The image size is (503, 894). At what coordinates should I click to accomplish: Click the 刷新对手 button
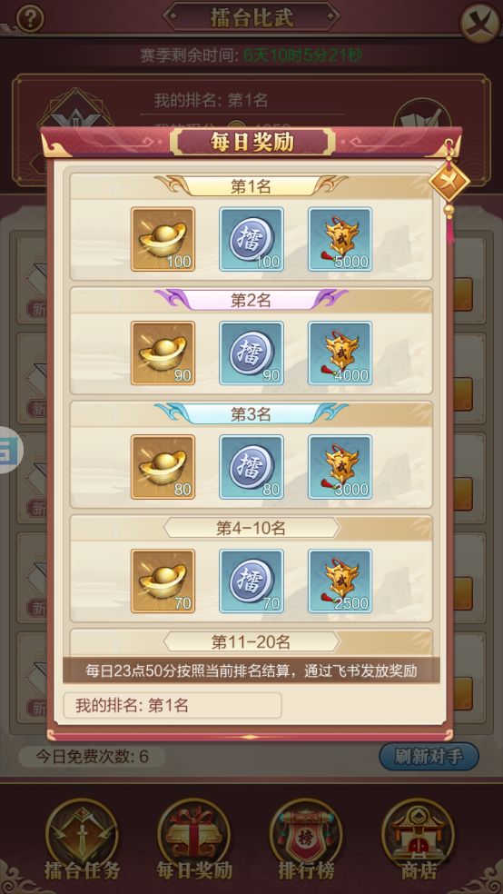429,757
